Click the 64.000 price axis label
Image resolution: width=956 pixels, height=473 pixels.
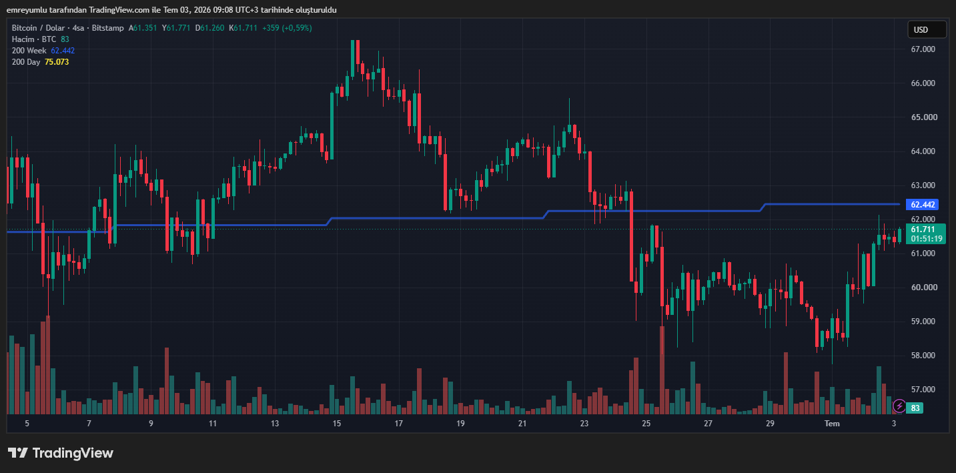[923, 151]
